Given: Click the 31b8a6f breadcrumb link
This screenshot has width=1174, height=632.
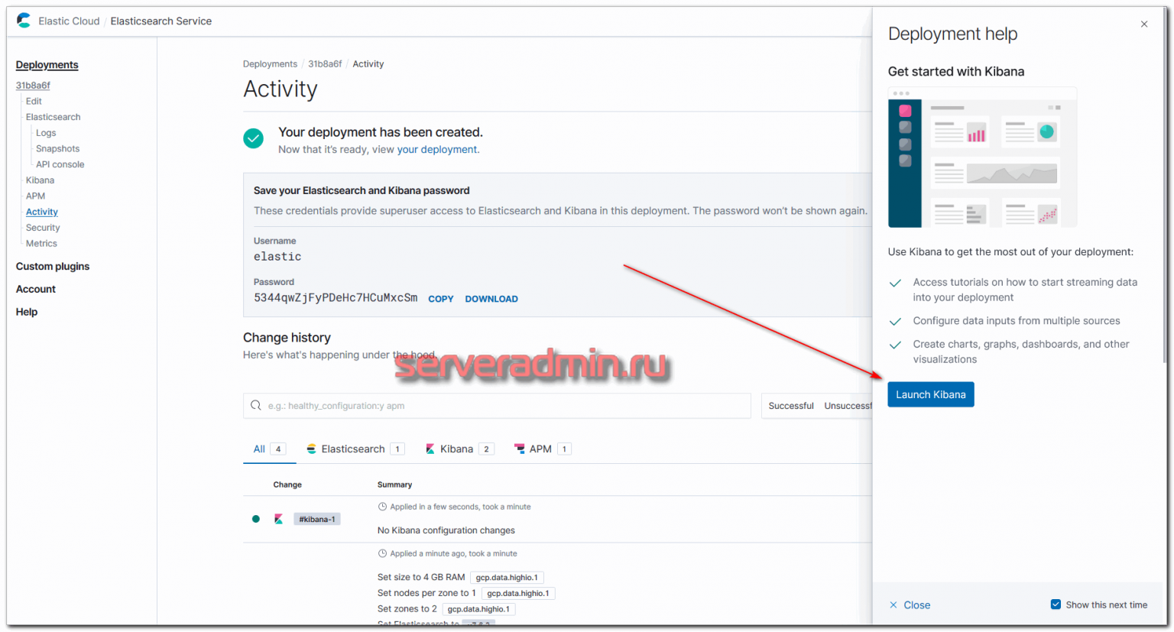Looking at the screenshot, I should tap(325, 64).
